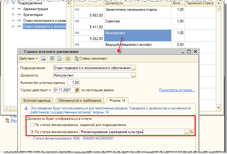Click the copy document toolbar icon
227x154 pixels.
click(59, 58)
